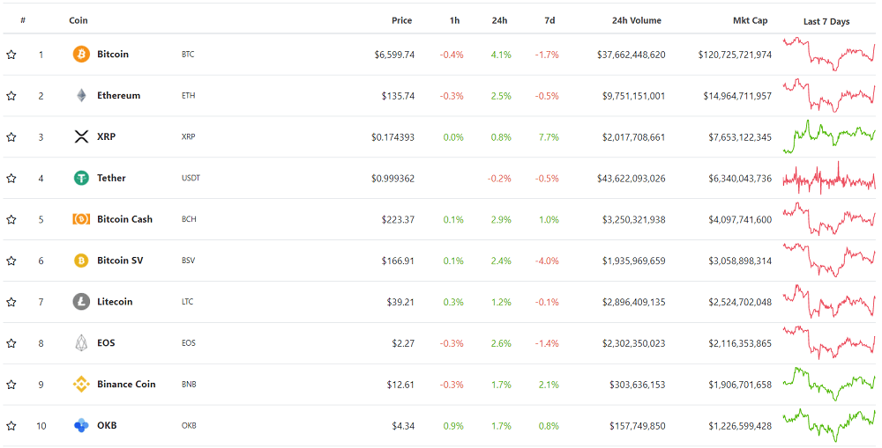This screenshot has width=882, height=448.
Task: Click Litecoin price $39.21
Action: click(x=400, y=302)
